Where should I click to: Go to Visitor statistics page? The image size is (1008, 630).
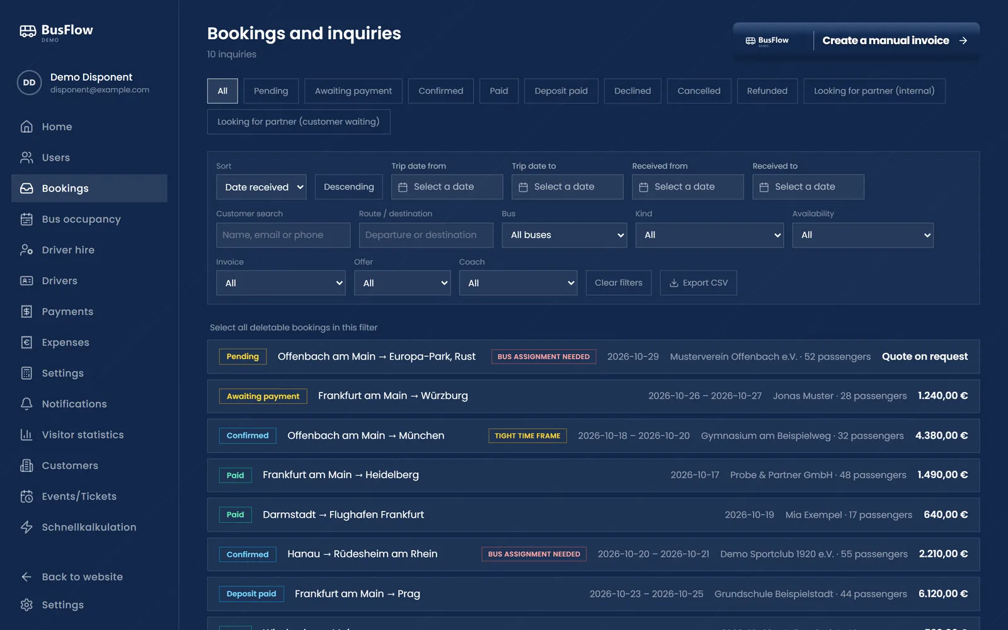coord(89,435)
